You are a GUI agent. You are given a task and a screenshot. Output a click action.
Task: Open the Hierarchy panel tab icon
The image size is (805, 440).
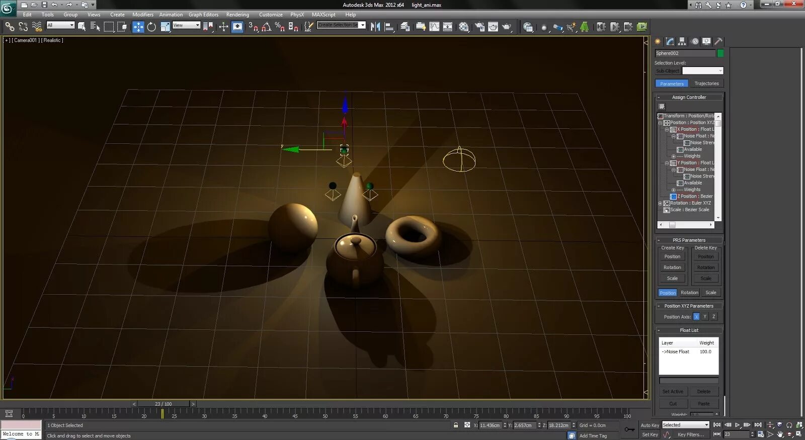pos(682,41)
